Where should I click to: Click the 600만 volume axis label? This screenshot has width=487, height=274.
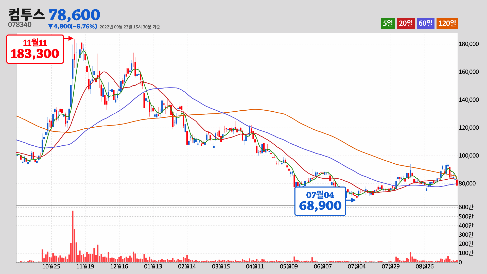(x=466, y=207)
